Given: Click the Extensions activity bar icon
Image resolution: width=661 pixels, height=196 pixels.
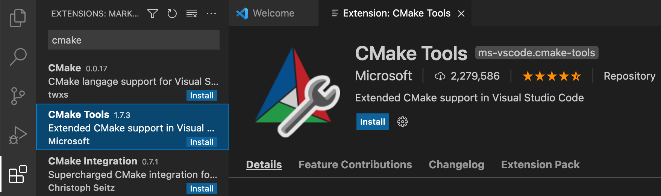Looking at the screenshot, I should [x=18, y=175].
